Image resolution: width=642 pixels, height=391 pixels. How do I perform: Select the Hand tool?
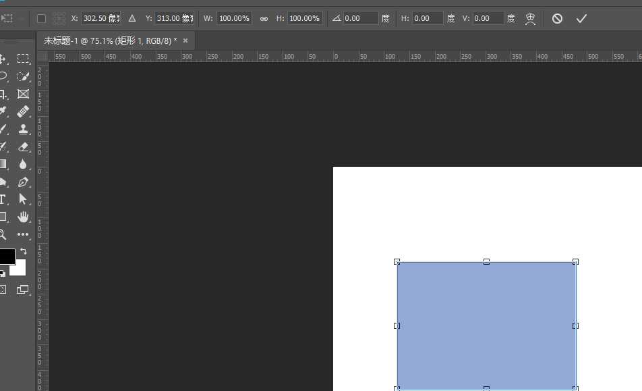pyautogui.click(x=23, y=217)
